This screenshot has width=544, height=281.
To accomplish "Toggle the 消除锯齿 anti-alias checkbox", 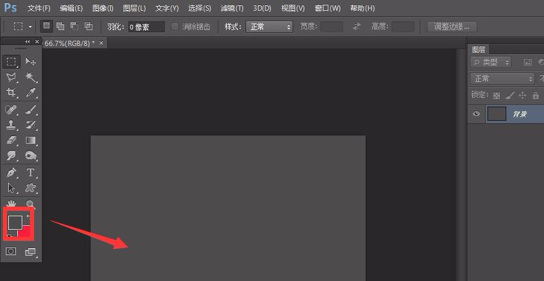I will tap(175, 27).
